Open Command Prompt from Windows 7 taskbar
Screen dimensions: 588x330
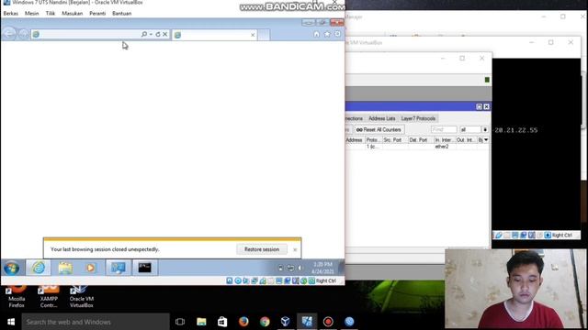coord(145,268)
